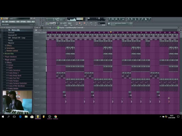Expand the Plugin database folder
Image resolution: width=182 pixels, height=136 pixels.
[x=11, y=57]
